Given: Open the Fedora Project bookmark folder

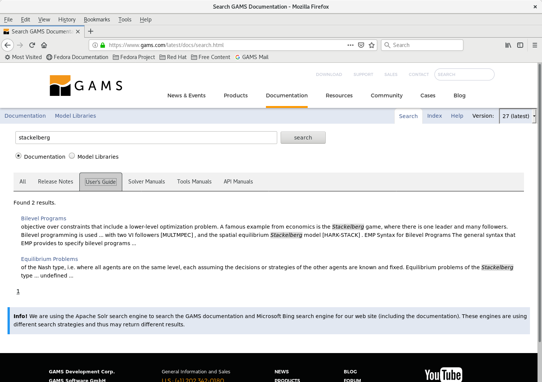Looking at the screenshot, I should pos(134,57).
